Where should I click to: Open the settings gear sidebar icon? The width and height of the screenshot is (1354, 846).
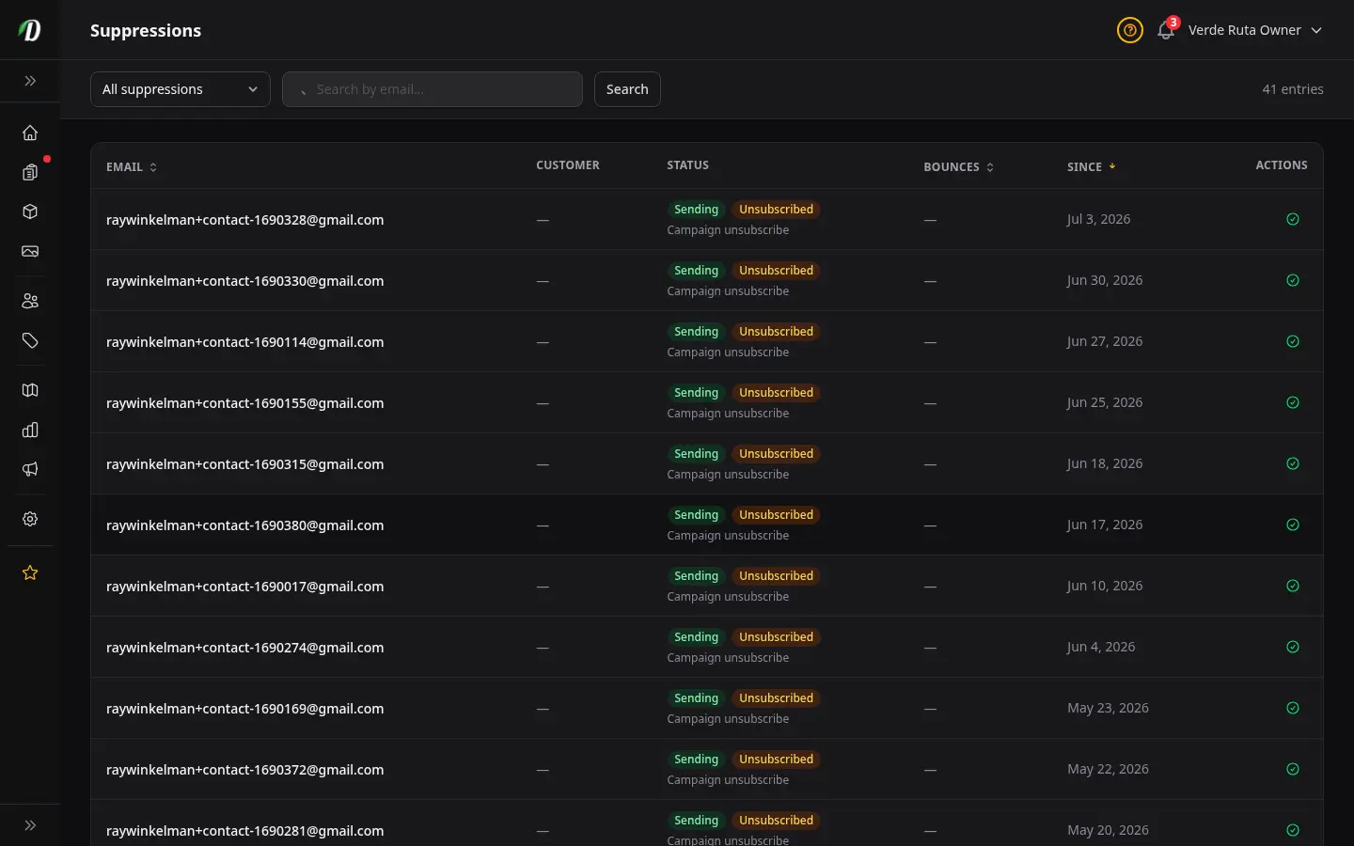(30, 519)
